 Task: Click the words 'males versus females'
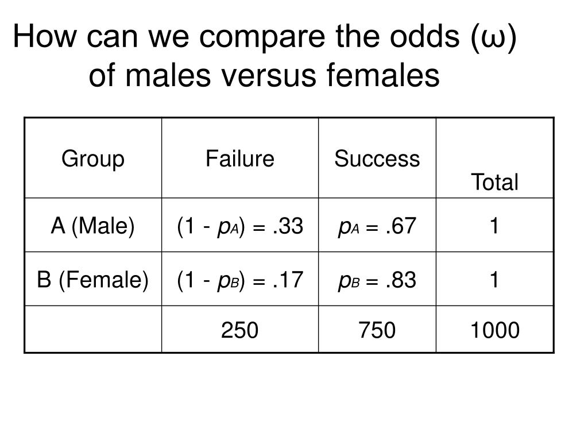[x=282, y=75]
